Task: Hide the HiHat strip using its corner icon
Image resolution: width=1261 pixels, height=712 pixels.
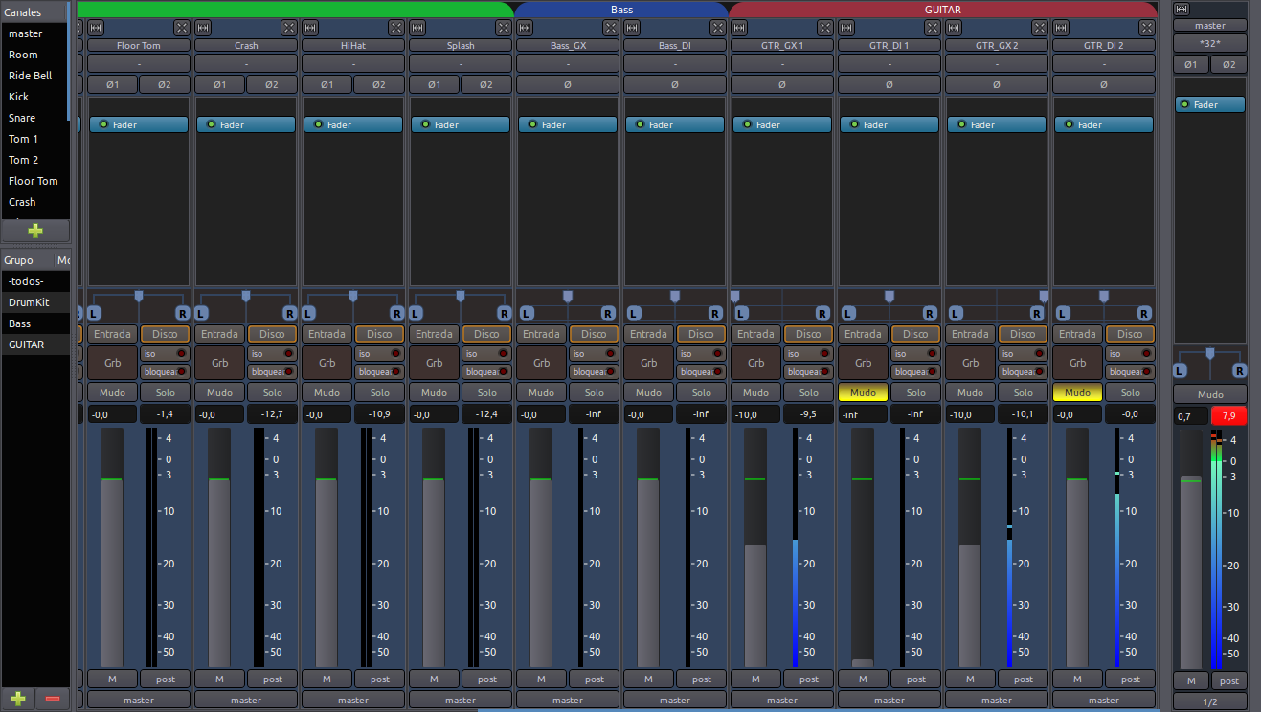Action: point(396,28)
